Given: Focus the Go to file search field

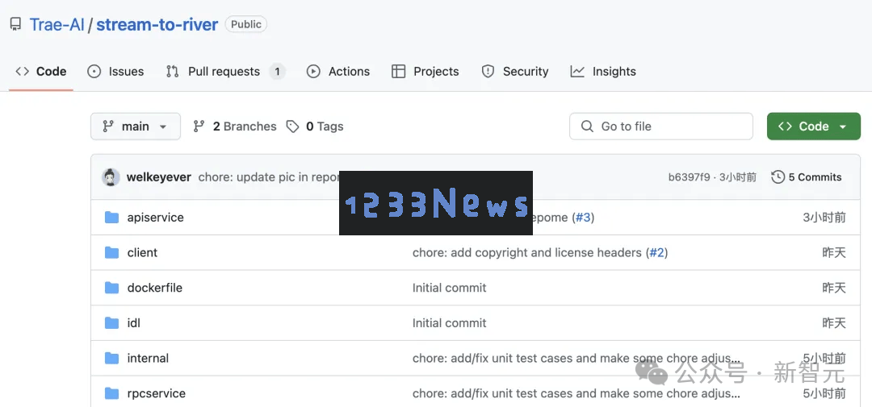Looking at the screenshot, I should pos(661,127).
